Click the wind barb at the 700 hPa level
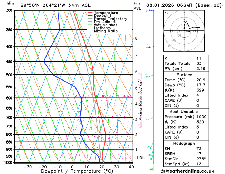This screenshot has height=174, width=225. click(x=150, y=119)
